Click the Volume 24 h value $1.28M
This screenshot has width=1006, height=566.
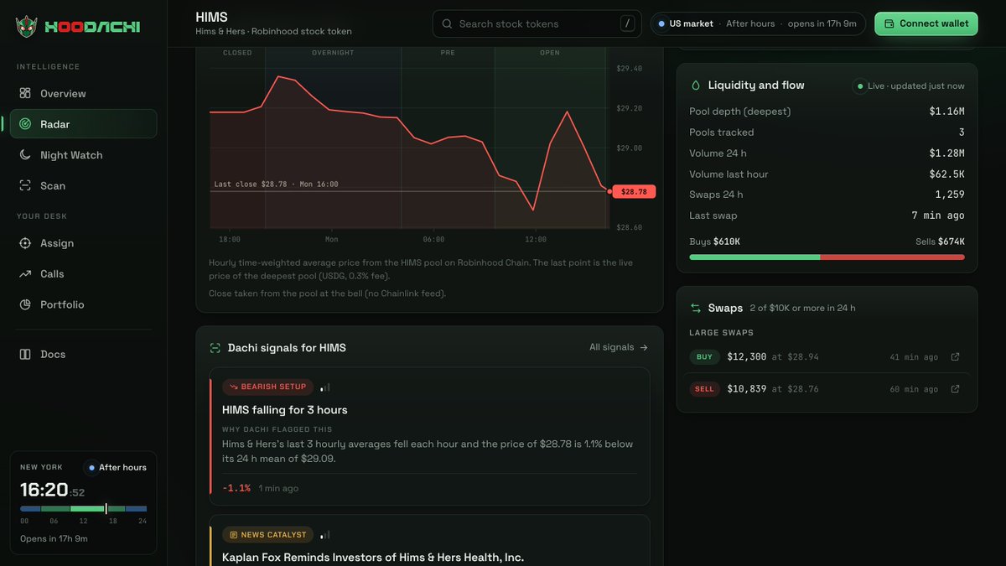(946, 153)
